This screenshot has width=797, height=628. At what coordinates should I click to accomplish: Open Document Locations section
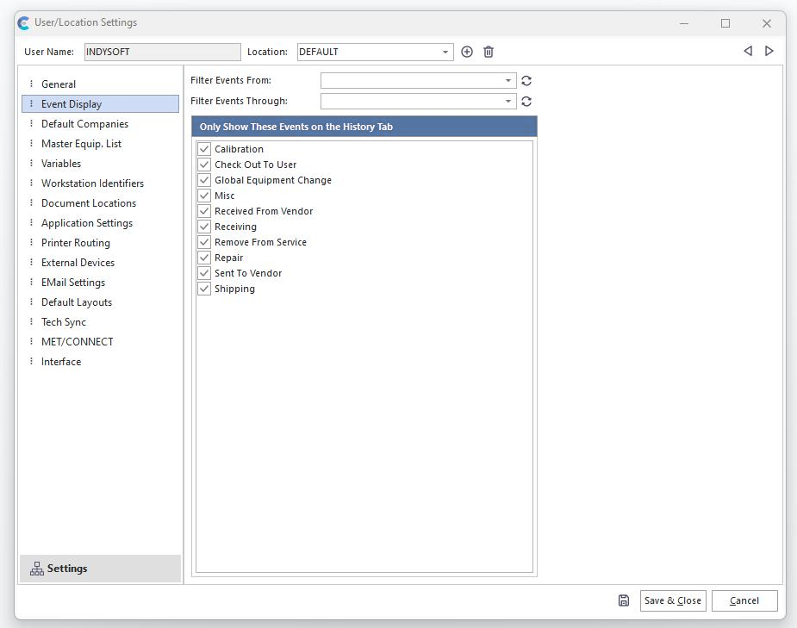pos(101,202)
